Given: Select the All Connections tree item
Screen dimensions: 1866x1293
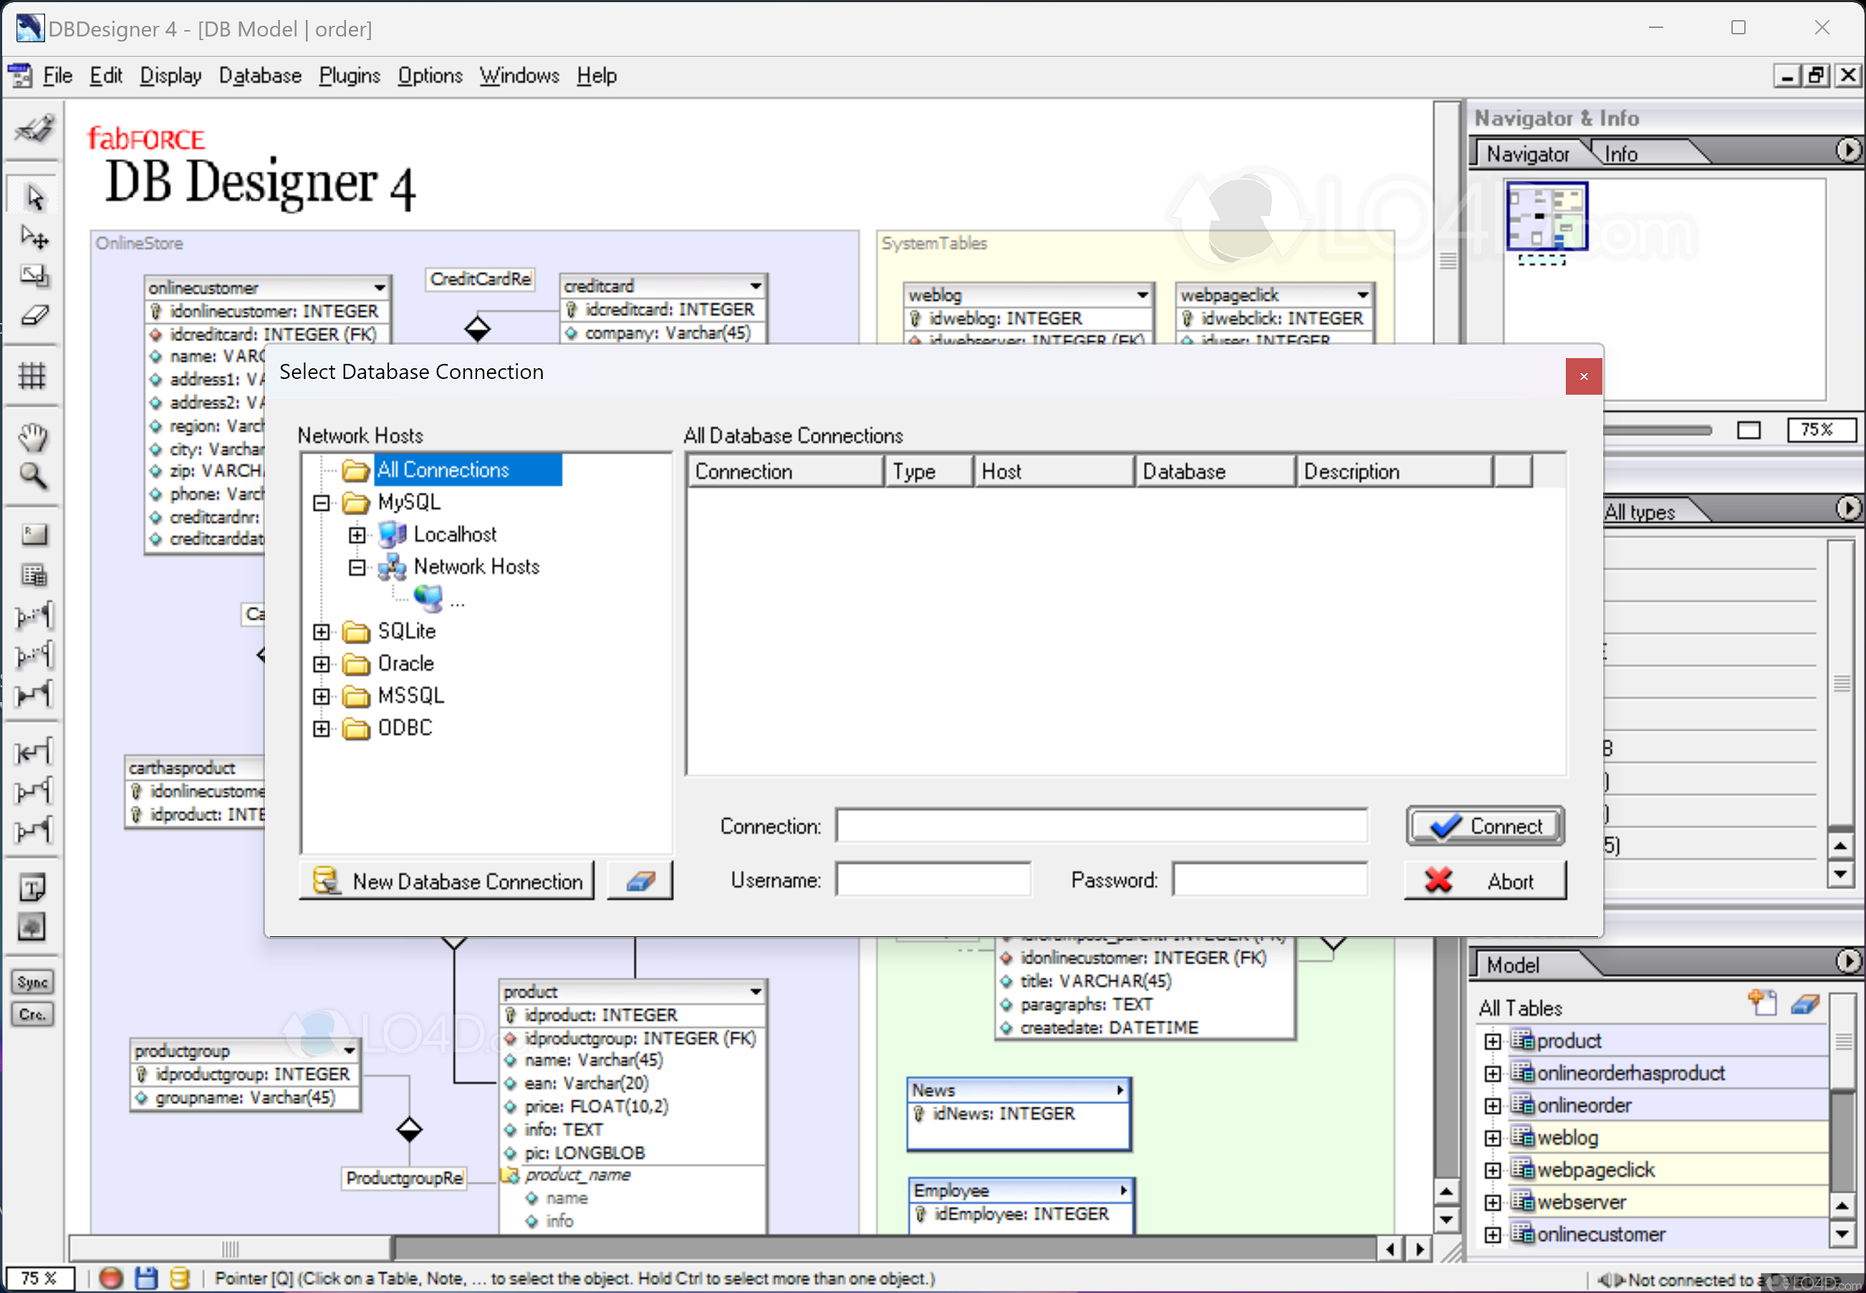Looking at the screenshot, I should 443,470.
